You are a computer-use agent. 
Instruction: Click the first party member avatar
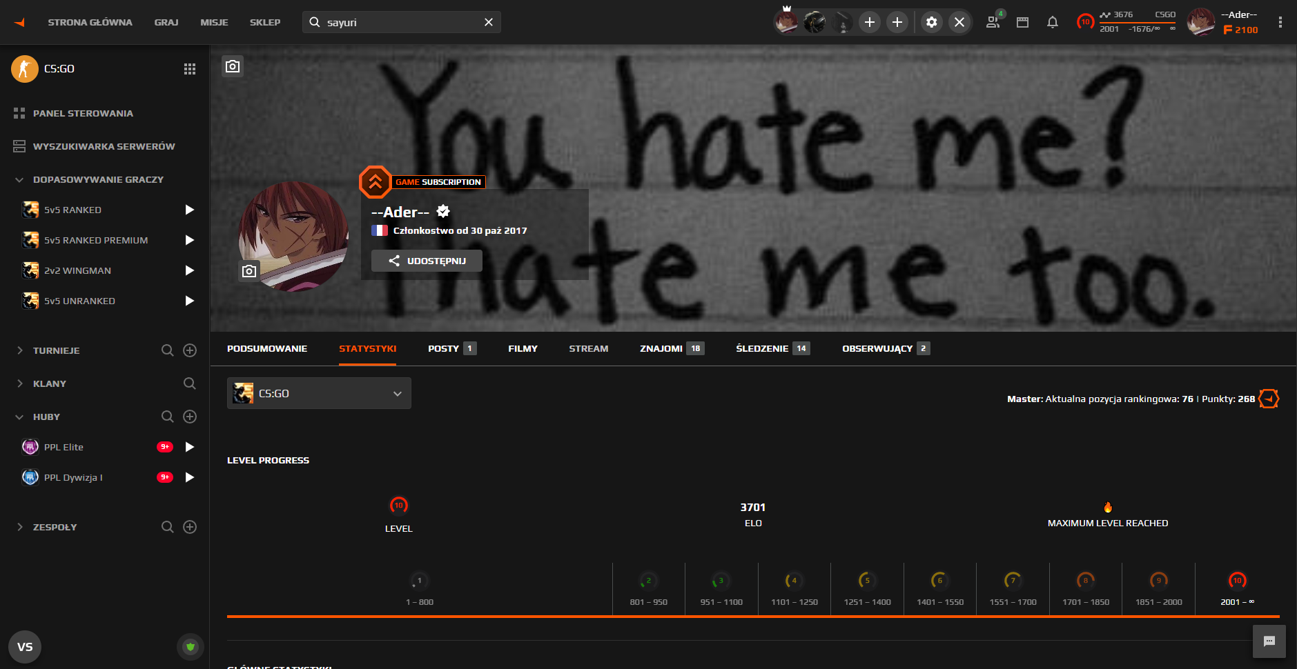tap(786, 21)
